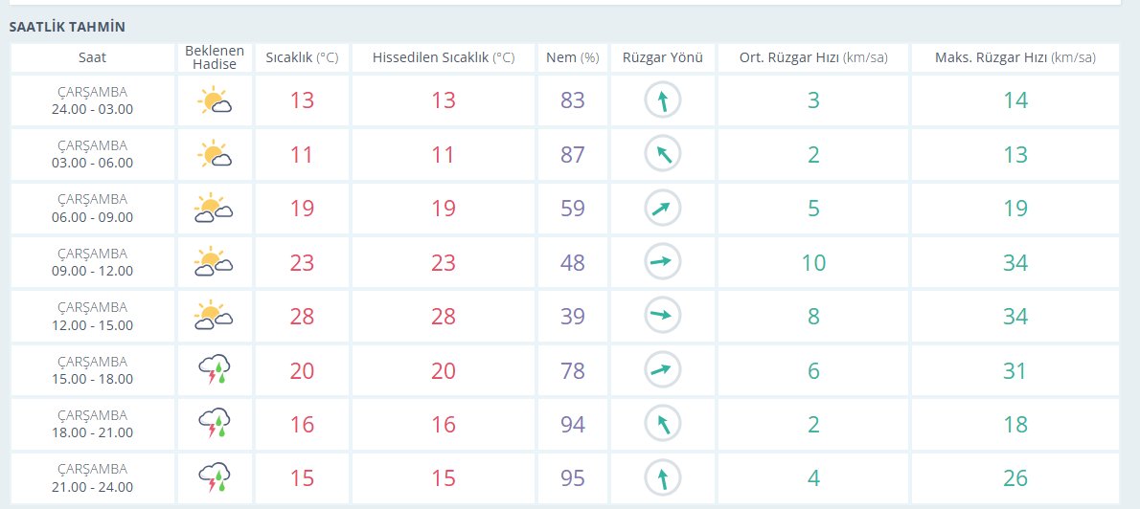Click the wind direction arrow for 09.00 - 12.00
1140x509 pixels.
click(663, 262)
